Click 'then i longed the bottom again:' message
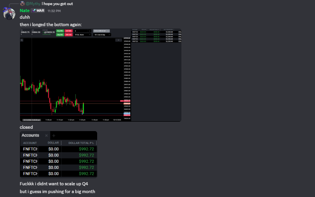This screenshot has width=315, height=197. 51,25
